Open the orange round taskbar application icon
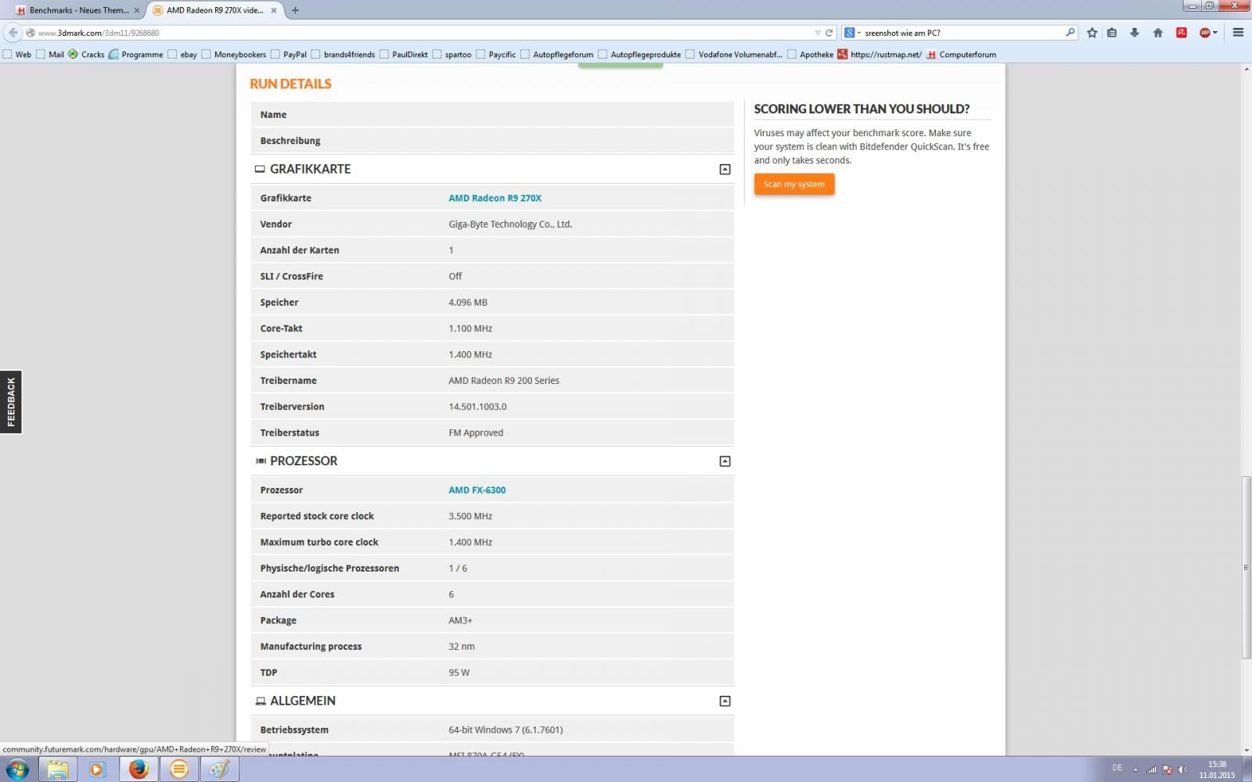 tap(178, 769)
